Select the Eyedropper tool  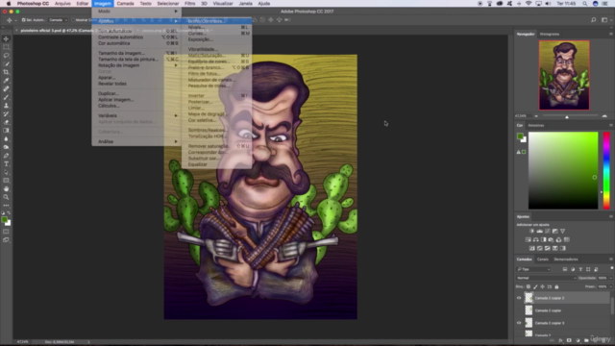pos(6,81)
